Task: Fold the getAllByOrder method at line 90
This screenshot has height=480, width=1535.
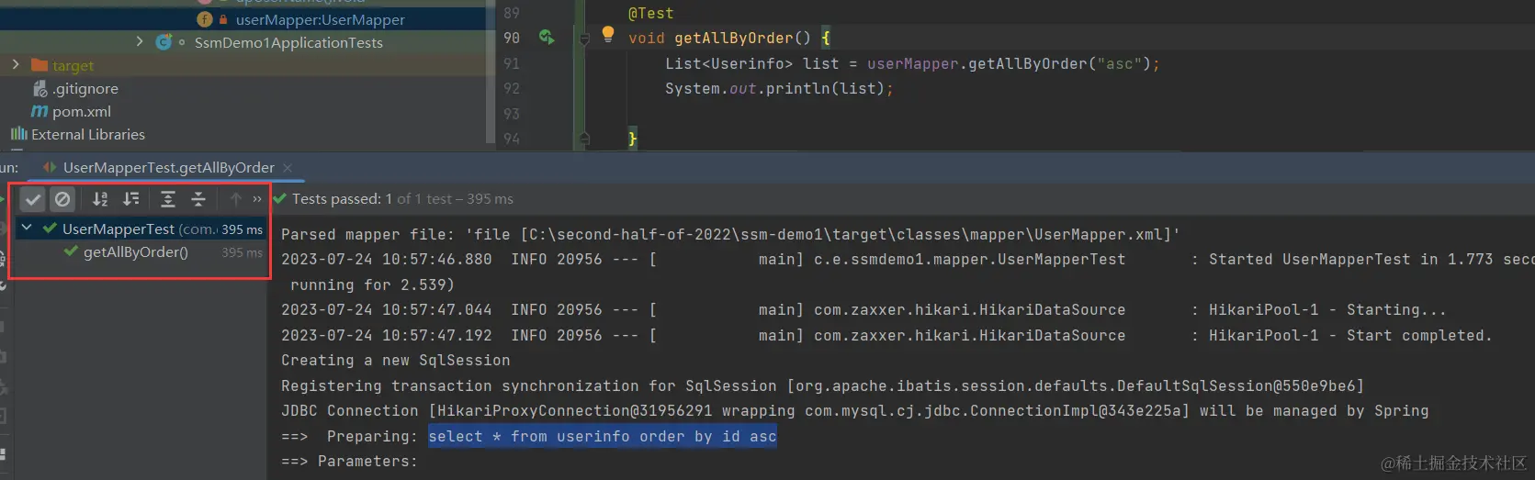Action: pyautogui.click(x=584, y=39)
